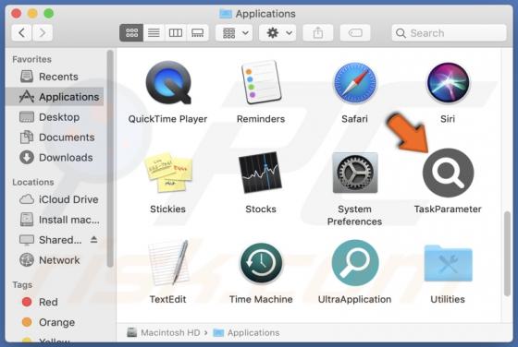Screen dimensions: 518x347
Task: Open the QuickTime Player app icon
Action: pyautogui.click(x=168, y=82)
